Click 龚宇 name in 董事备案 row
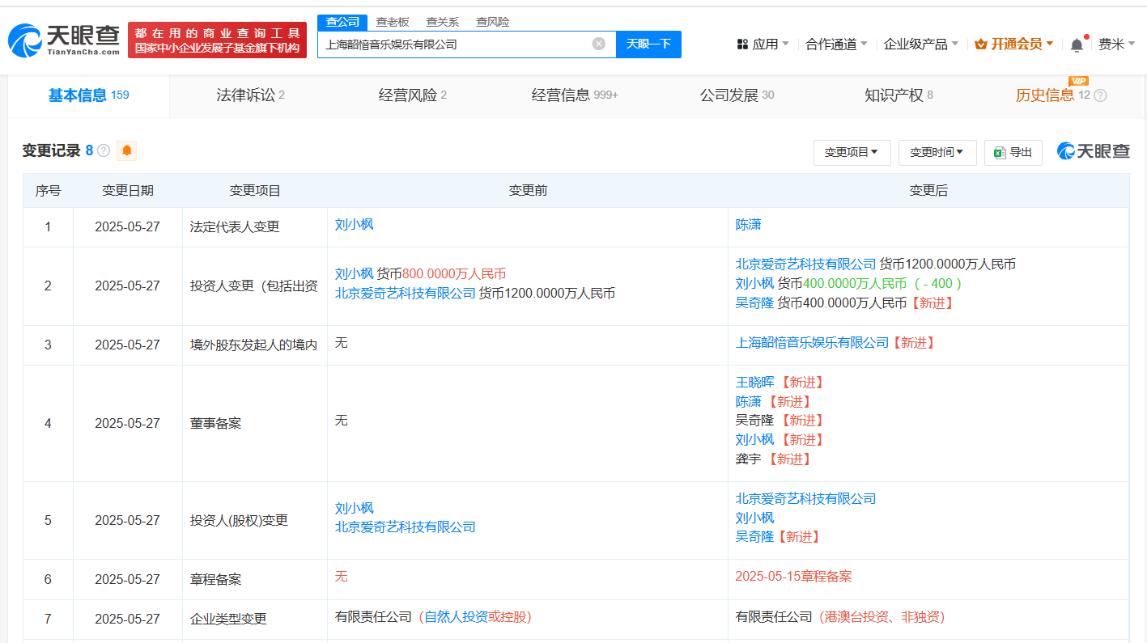 pos(748,459)
